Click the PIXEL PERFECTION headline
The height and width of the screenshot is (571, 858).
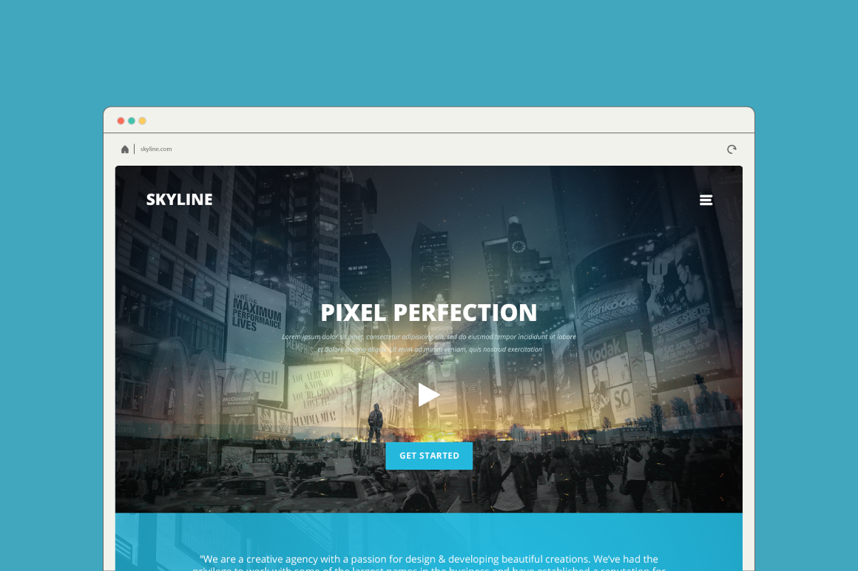pyautogui.click(x=429, y=313)
